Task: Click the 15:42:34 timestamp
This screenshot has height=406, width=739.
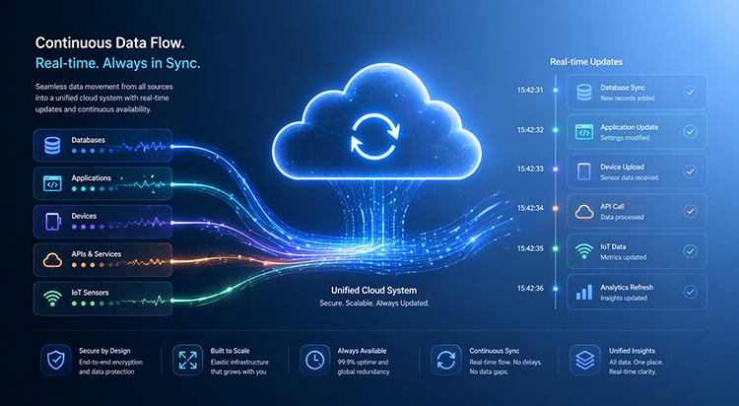Action: (530, 208)
